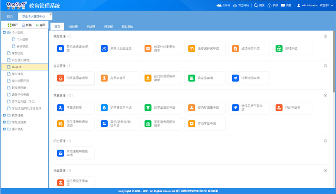Open the 消息 message icon
Viewport: 336px width, 194px height.
pyautogui.click(x=283, y=6)
